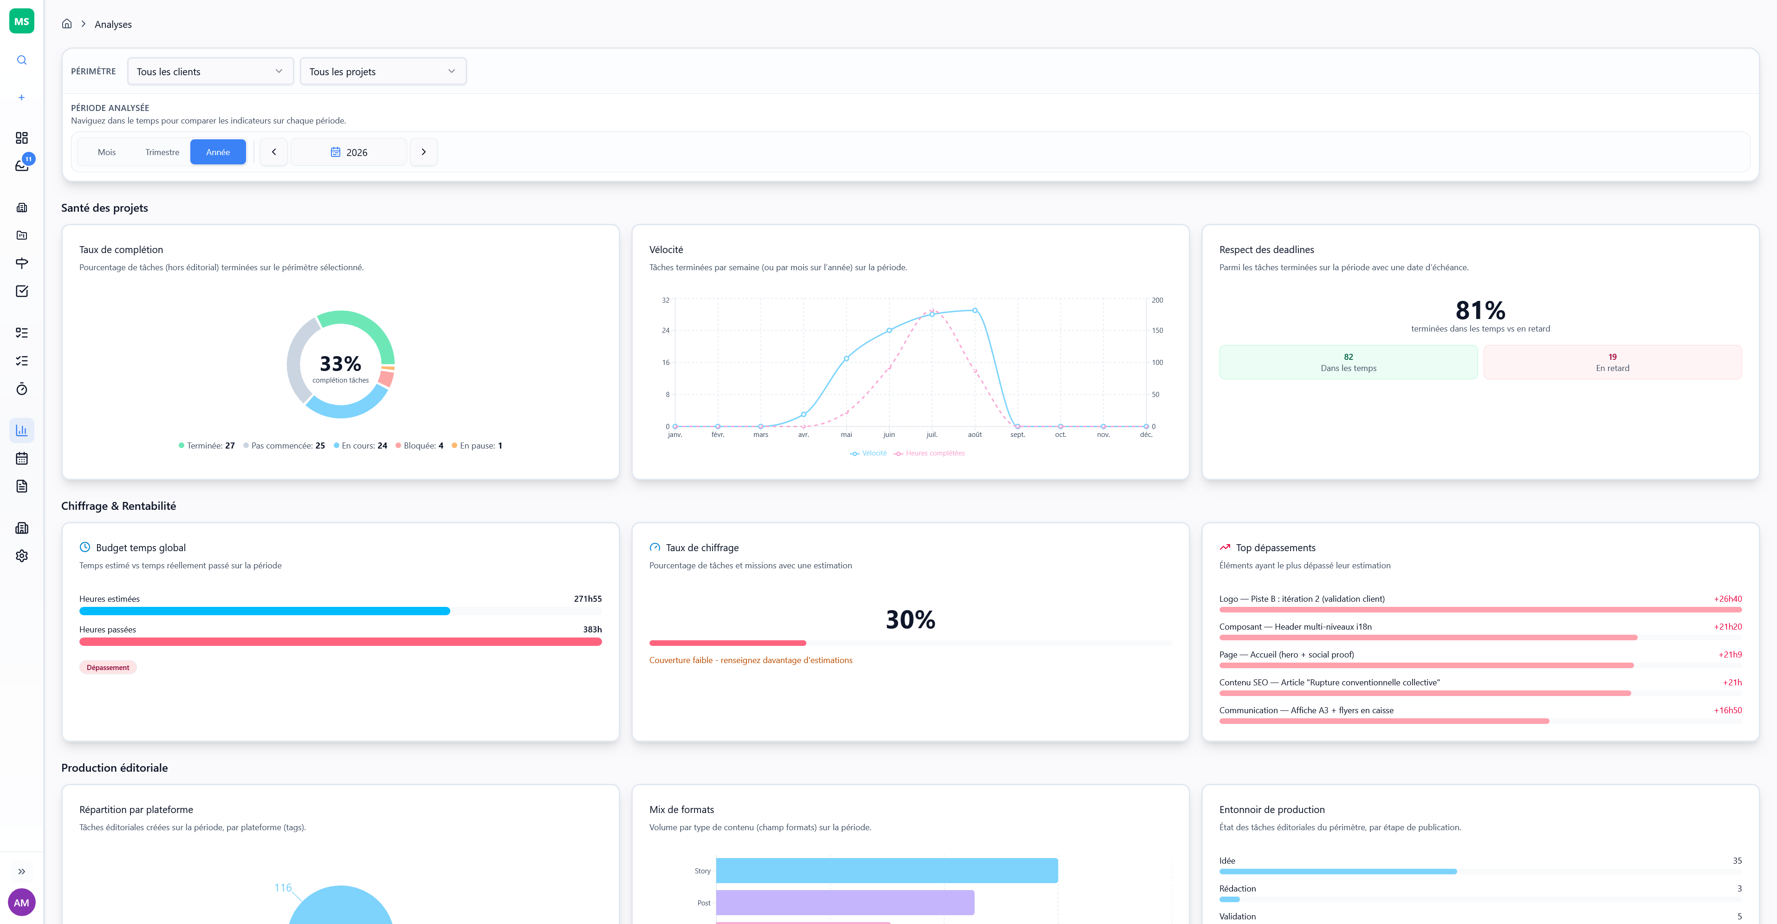Click the Idée funnel progress bar

[x=1480, y=872]
